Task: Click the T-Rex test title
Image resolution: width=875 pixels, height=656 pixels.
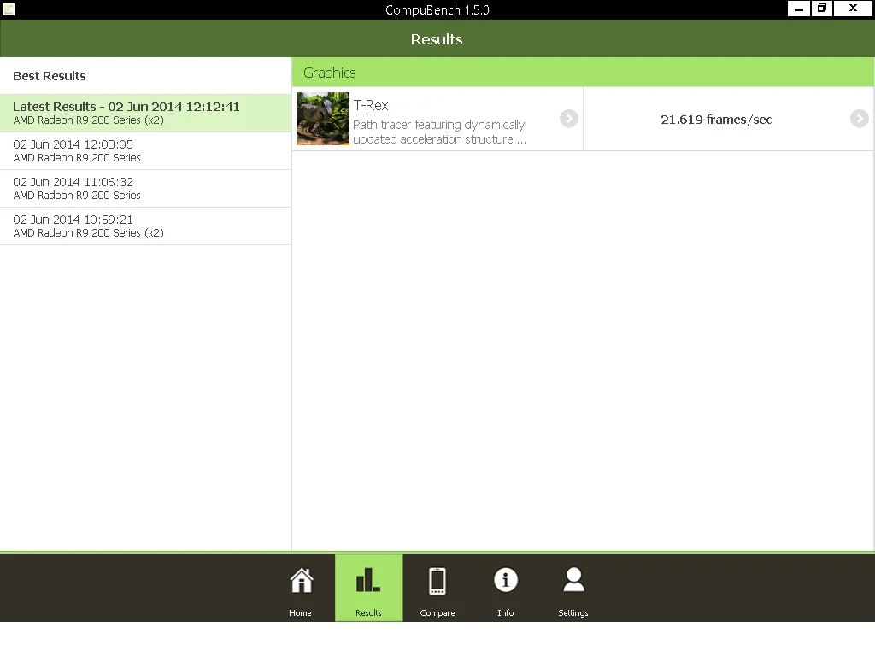Action: 371,105
